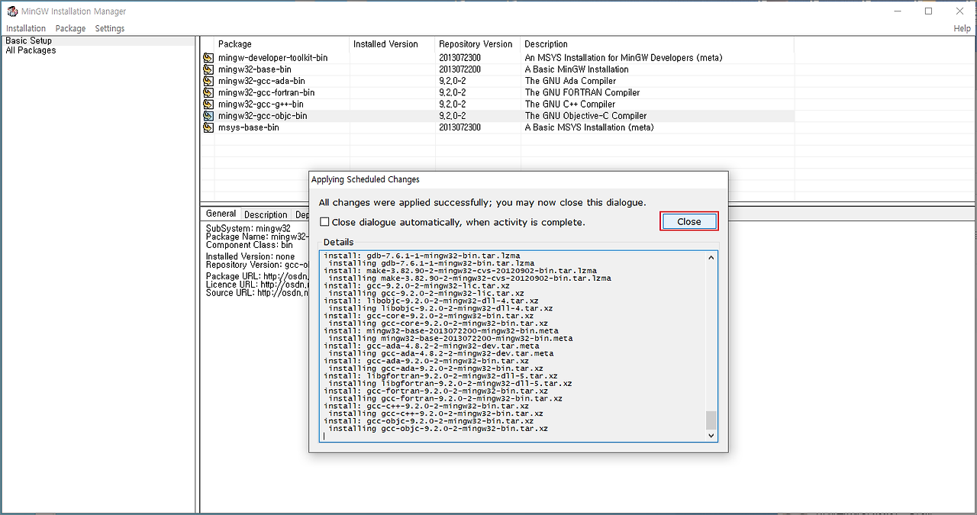Screen dimensions: 977x515
Task: Select the mingw32-gcc-fortran-bin package name
Action: [266, 92]
